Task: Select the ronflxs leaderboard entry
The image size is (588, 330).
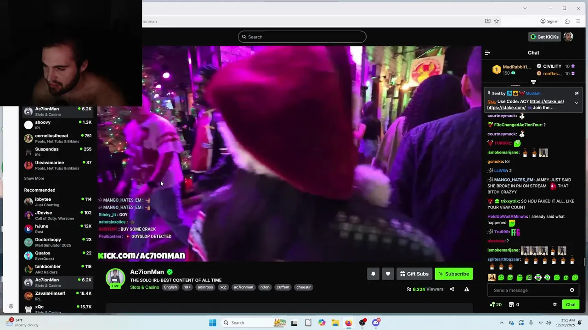Action: click(x=556, y=73)
